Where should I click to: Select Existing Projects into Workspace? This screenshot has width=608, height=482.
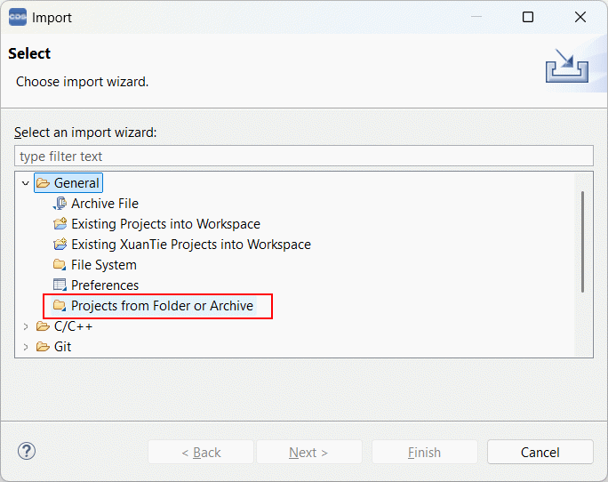pos(165,224)
